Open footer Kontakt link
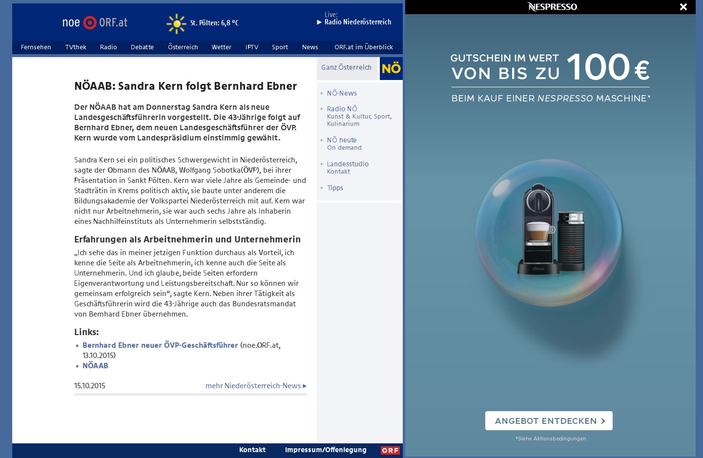The height and width of the screenshot is (458, 703). tap(252, 450)
